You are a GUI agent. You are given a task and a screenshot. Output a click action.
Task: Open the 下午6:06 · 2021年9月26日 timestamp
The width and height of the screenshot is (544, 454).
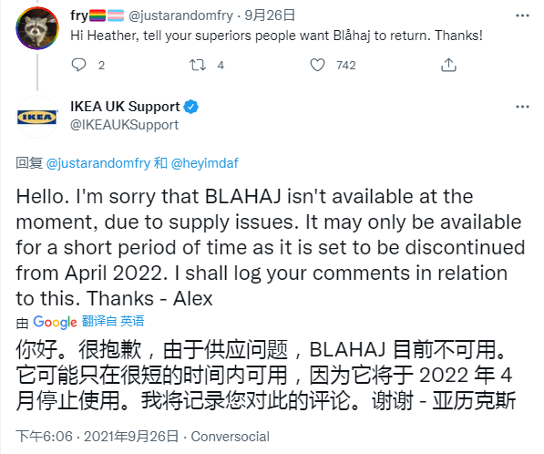point(98,437)
